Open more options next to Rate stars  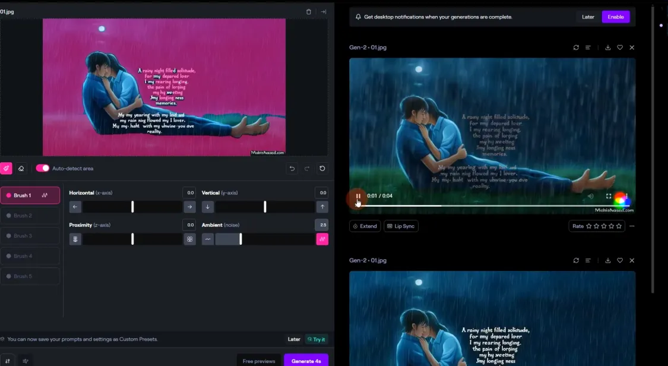pyautogui.click(x=632, y=226)
